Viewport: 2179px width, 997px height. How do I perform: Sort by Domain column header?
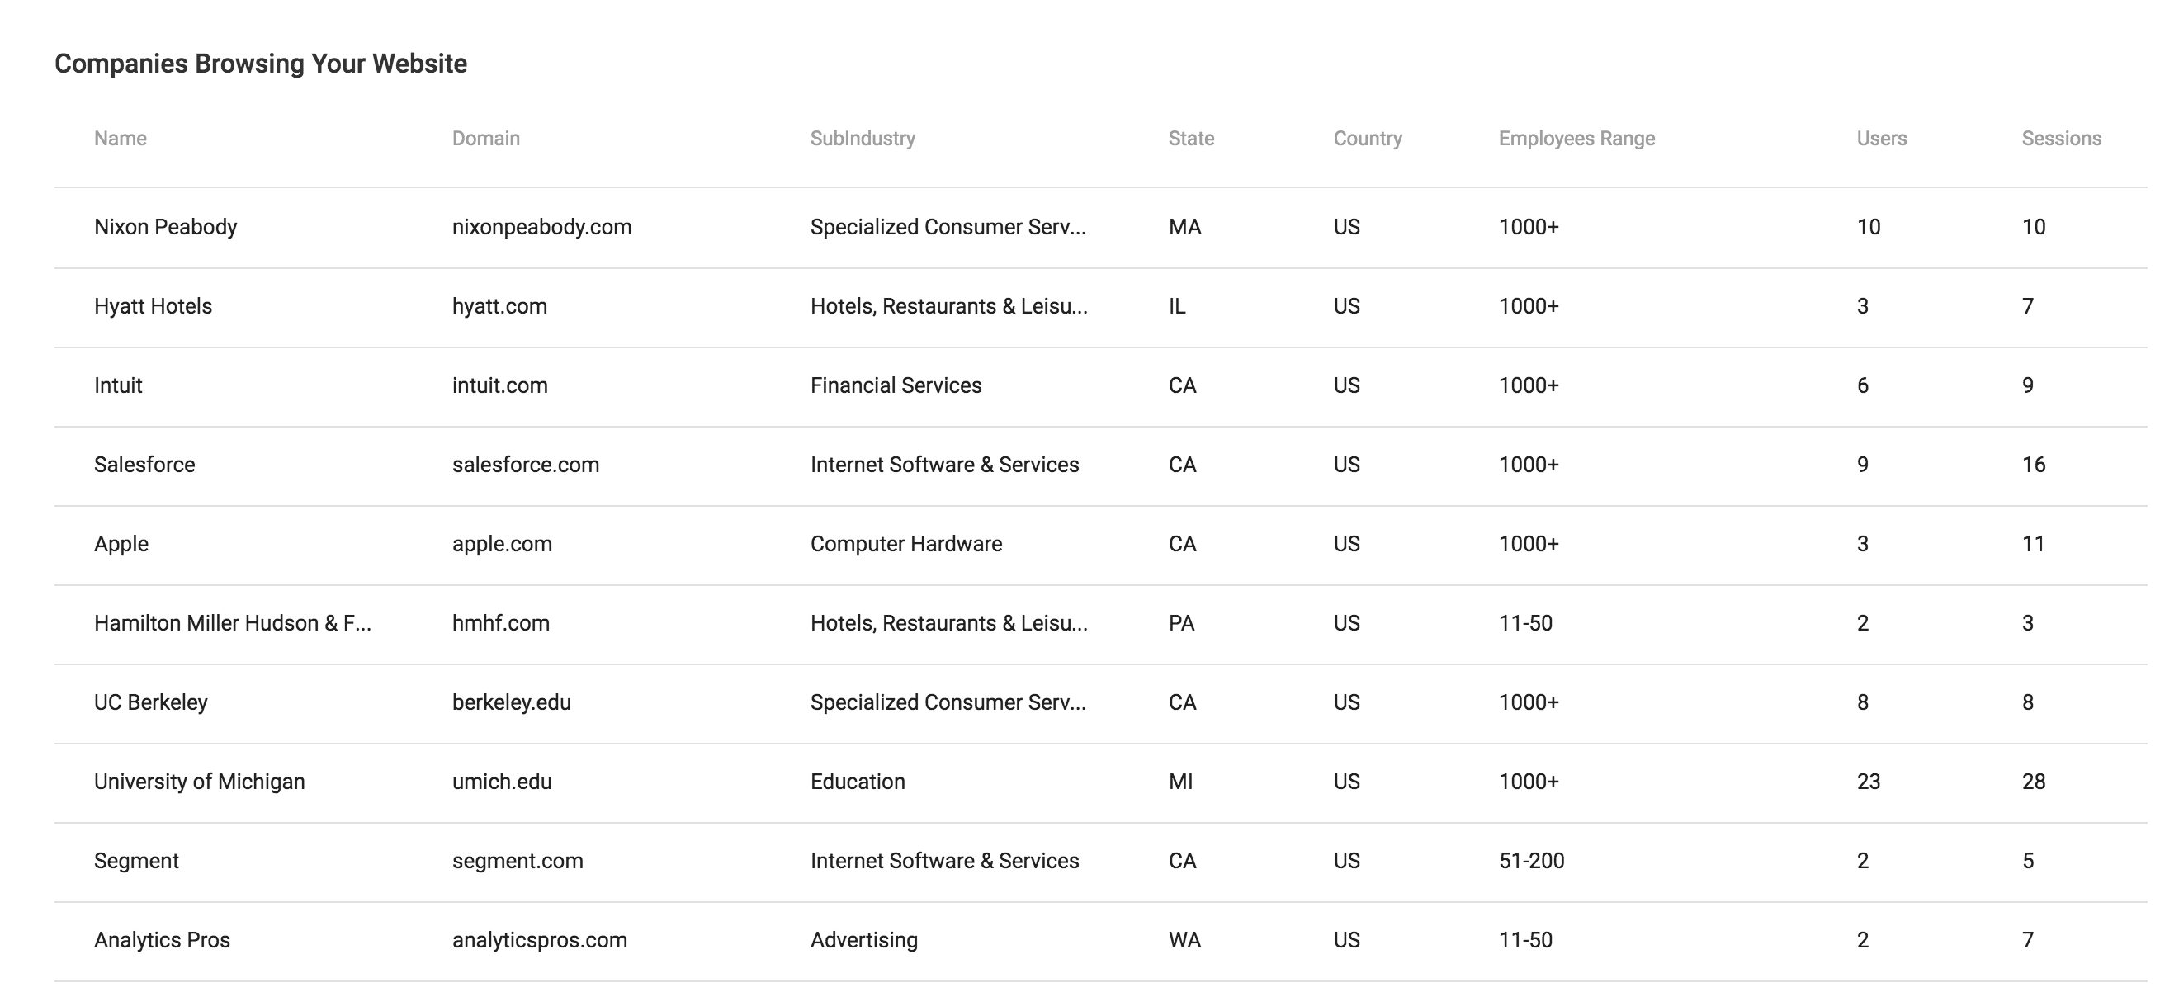point(485,139)
